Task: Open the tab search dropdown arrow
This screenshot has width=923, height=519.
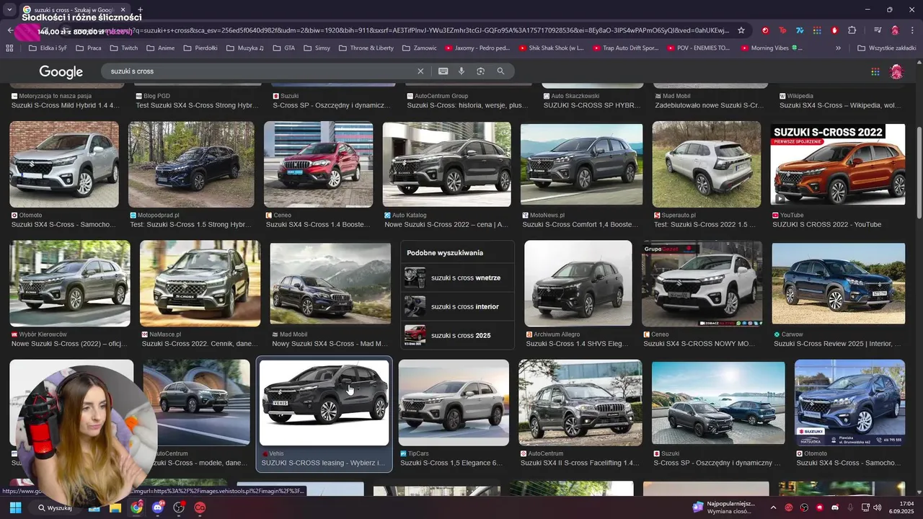Action: (x=9, y=10)
